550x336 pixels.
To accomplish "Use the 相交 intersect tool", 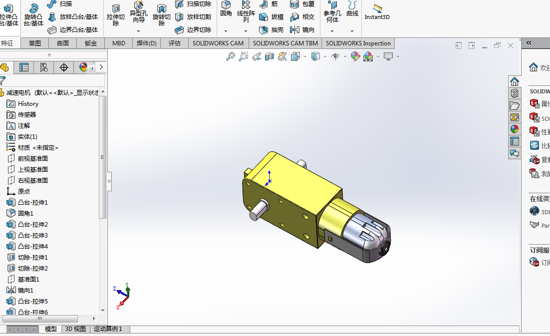I will (302, 17).
